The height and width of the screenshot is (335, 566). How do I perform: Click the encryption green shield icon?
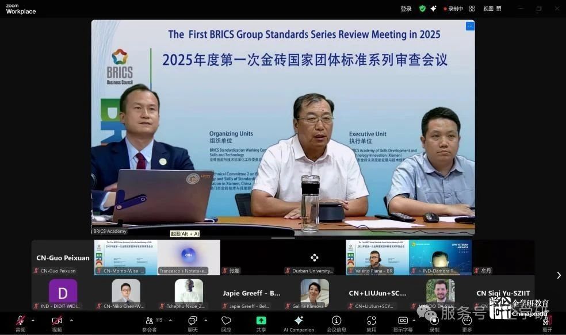tap(422, 9)
